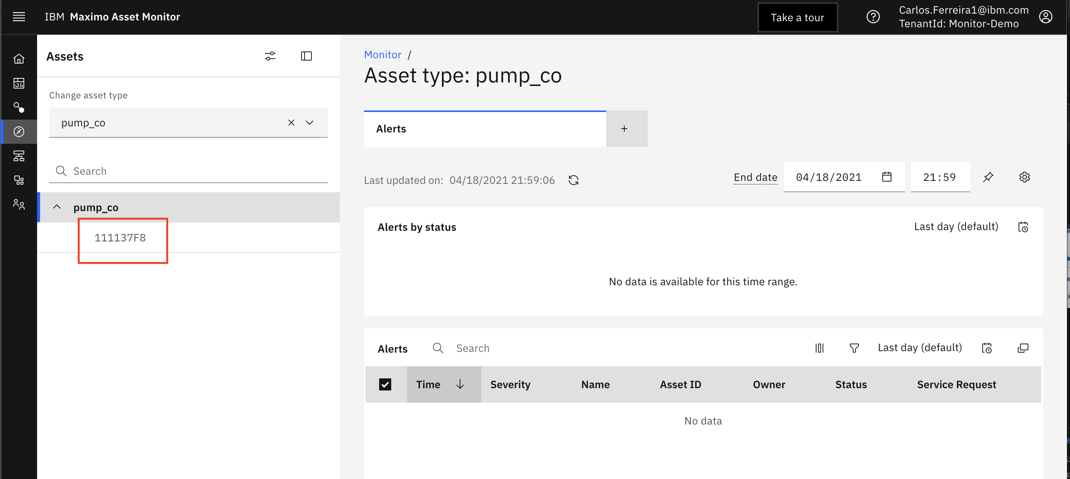Collapse the Assets side panel icon
Screen dimensions: 1070x479
pyautogui.click(x=306, y=56)
